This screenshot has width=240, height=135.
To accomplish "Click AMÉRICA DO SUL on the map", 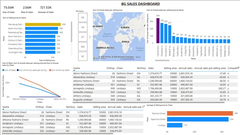I will pos(105,48).
